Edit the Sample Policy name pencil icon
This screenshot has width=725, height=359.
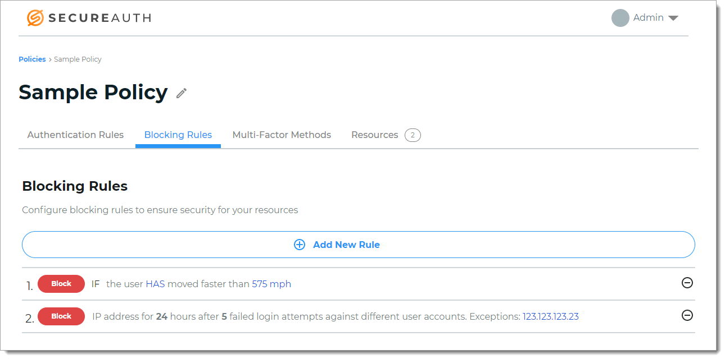click(x=181, y=93)
